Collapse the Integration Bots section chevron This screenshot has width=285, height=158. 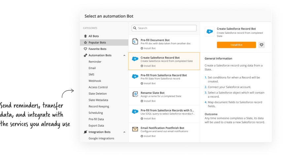click(x=124, y=132)
